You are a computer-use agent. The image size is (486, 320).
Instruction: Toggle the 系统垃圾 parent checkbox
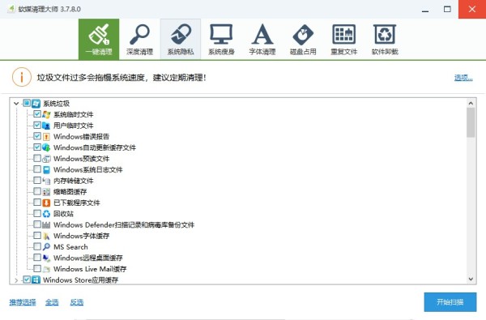(x=27, y=103)
